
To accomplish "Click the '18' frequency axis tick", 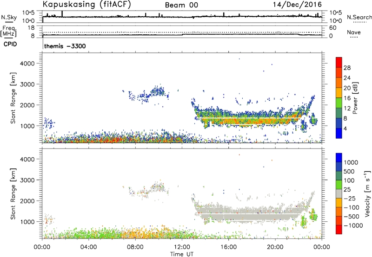I will (x=31, y=28).
